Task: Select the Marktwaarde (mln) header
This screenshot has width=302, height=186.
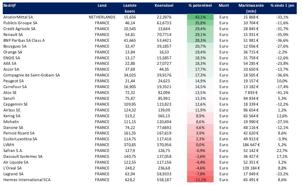Action: coord(251,8)
